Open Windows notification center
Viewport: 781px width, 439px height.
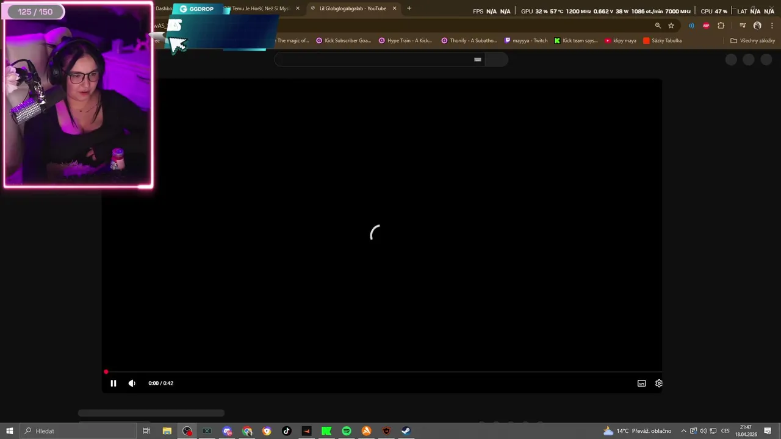coord(768,430)
